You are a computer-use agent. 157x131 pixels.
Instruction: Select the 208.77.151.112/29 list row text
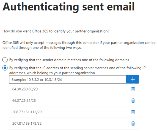coord(27,112)
